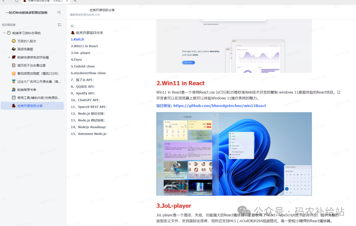Click the icon beside outline title 优秀开源项目分享
Image resolution: width=356 pixels, height=226 pixels.
click(73, 33)
